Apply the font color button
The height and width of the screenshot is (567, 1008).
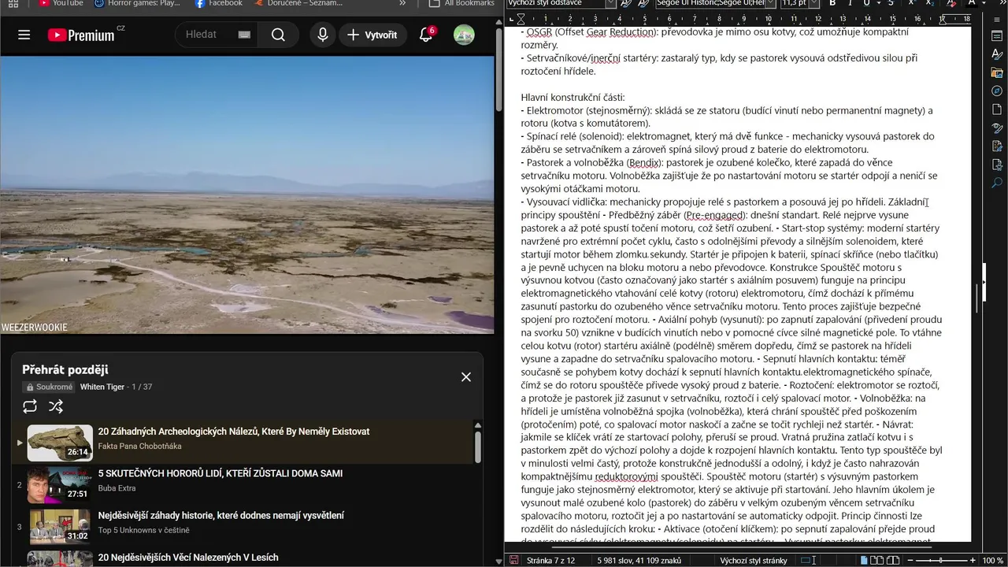[x=972, y=4]
